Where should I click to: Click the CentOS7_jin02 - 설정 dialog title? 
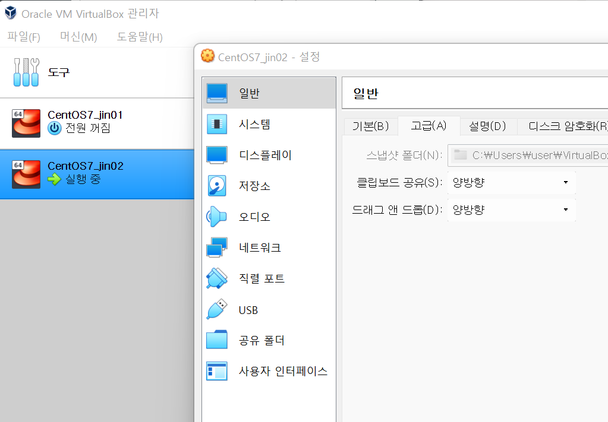point(269,57)
